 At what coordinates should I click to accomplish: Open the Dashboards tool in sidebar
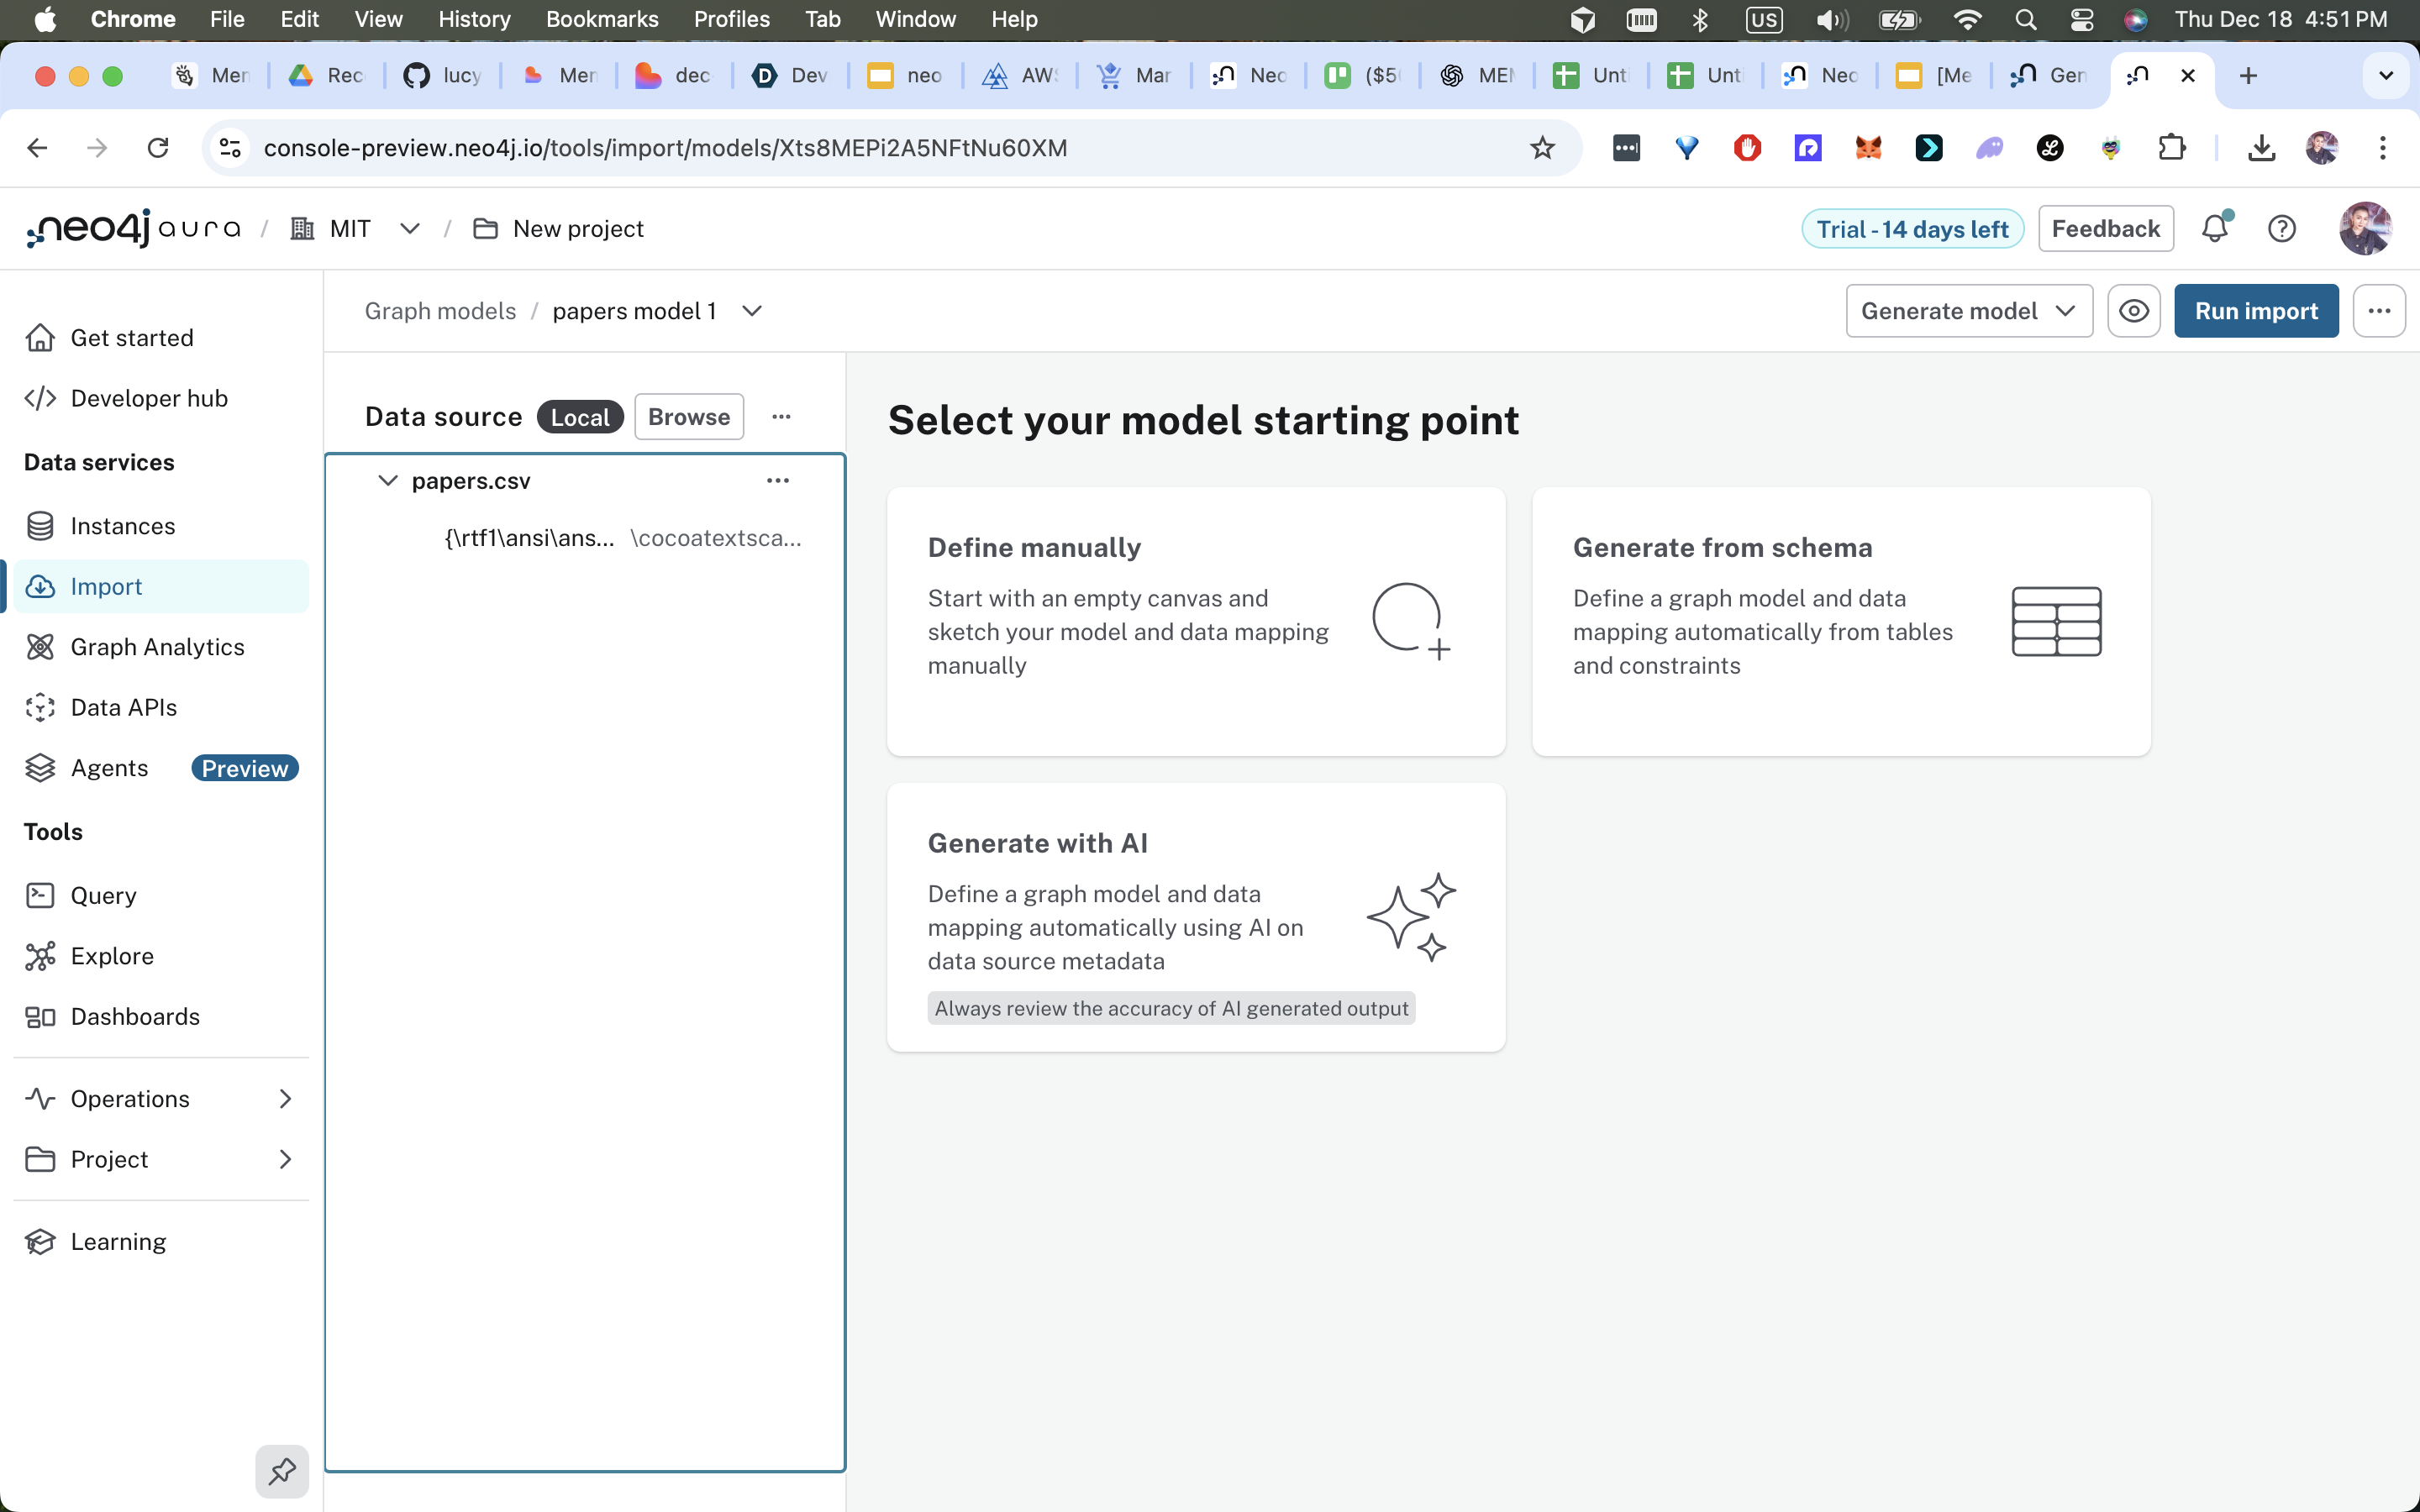[x=135, y=1016]
